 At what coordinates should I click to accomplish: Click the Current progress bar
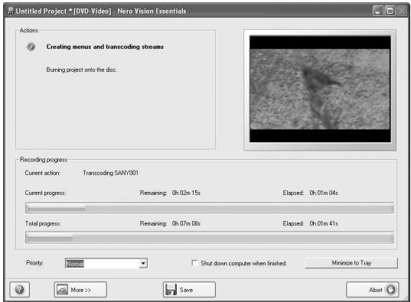click(x=210, y=208)
